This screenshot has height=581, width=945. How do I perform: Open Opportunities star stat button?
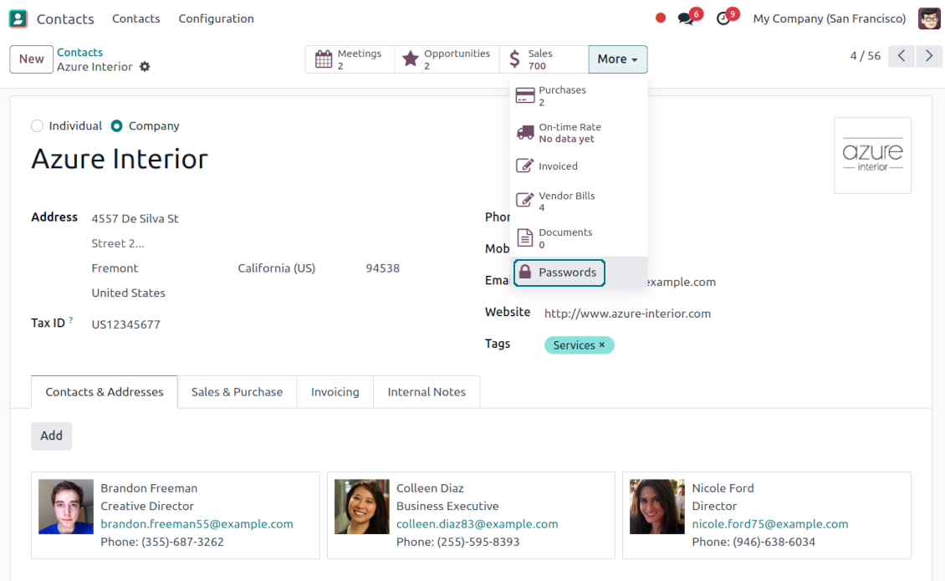(x=447, y=59)
